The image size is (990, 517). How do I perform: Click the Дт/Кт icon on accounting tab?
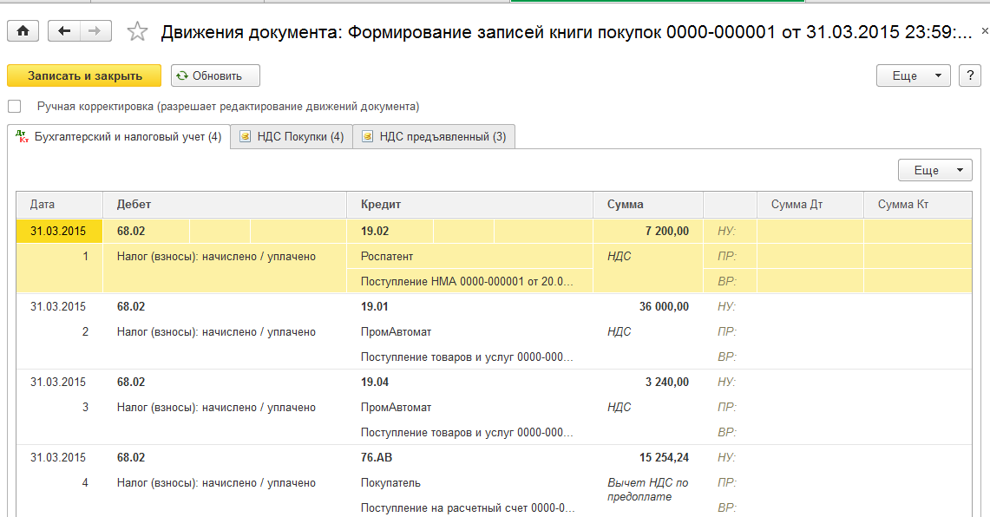(x=22, y=136)
